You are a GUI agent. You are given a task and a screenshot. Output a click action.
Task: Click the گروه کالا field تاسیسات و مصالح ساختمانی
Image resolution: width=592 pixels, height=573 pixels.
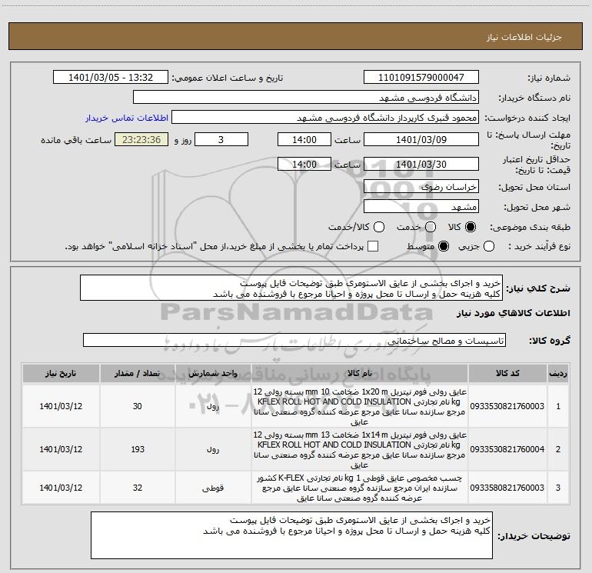294,340
